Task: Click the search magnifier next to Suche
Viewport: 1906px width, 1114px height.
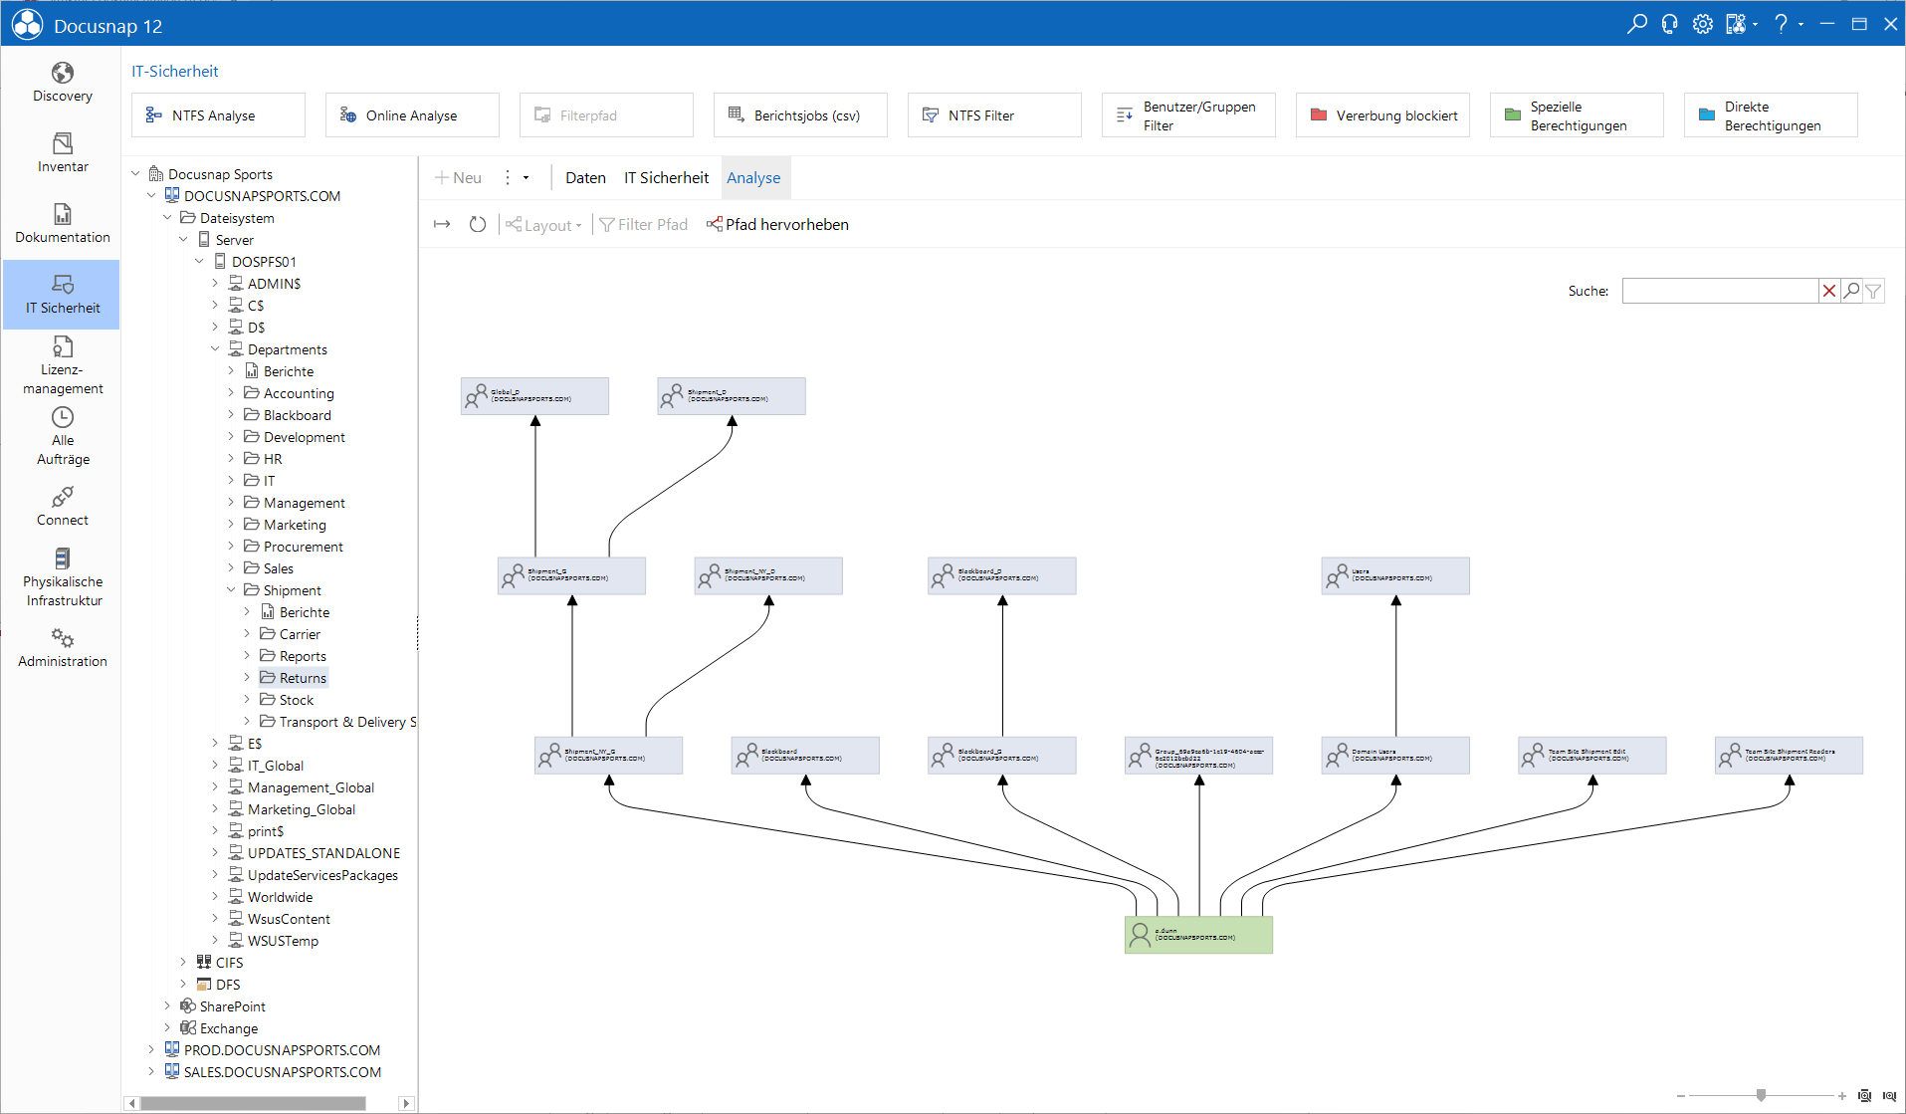Action: pyautogui.click(x=1851, y=291)
